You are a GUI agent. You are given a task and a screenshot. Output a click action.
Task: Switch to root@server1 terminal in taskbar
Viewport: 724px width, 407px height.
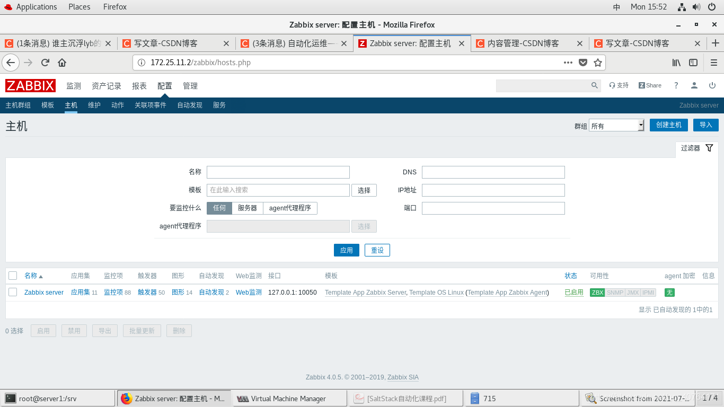58,399
